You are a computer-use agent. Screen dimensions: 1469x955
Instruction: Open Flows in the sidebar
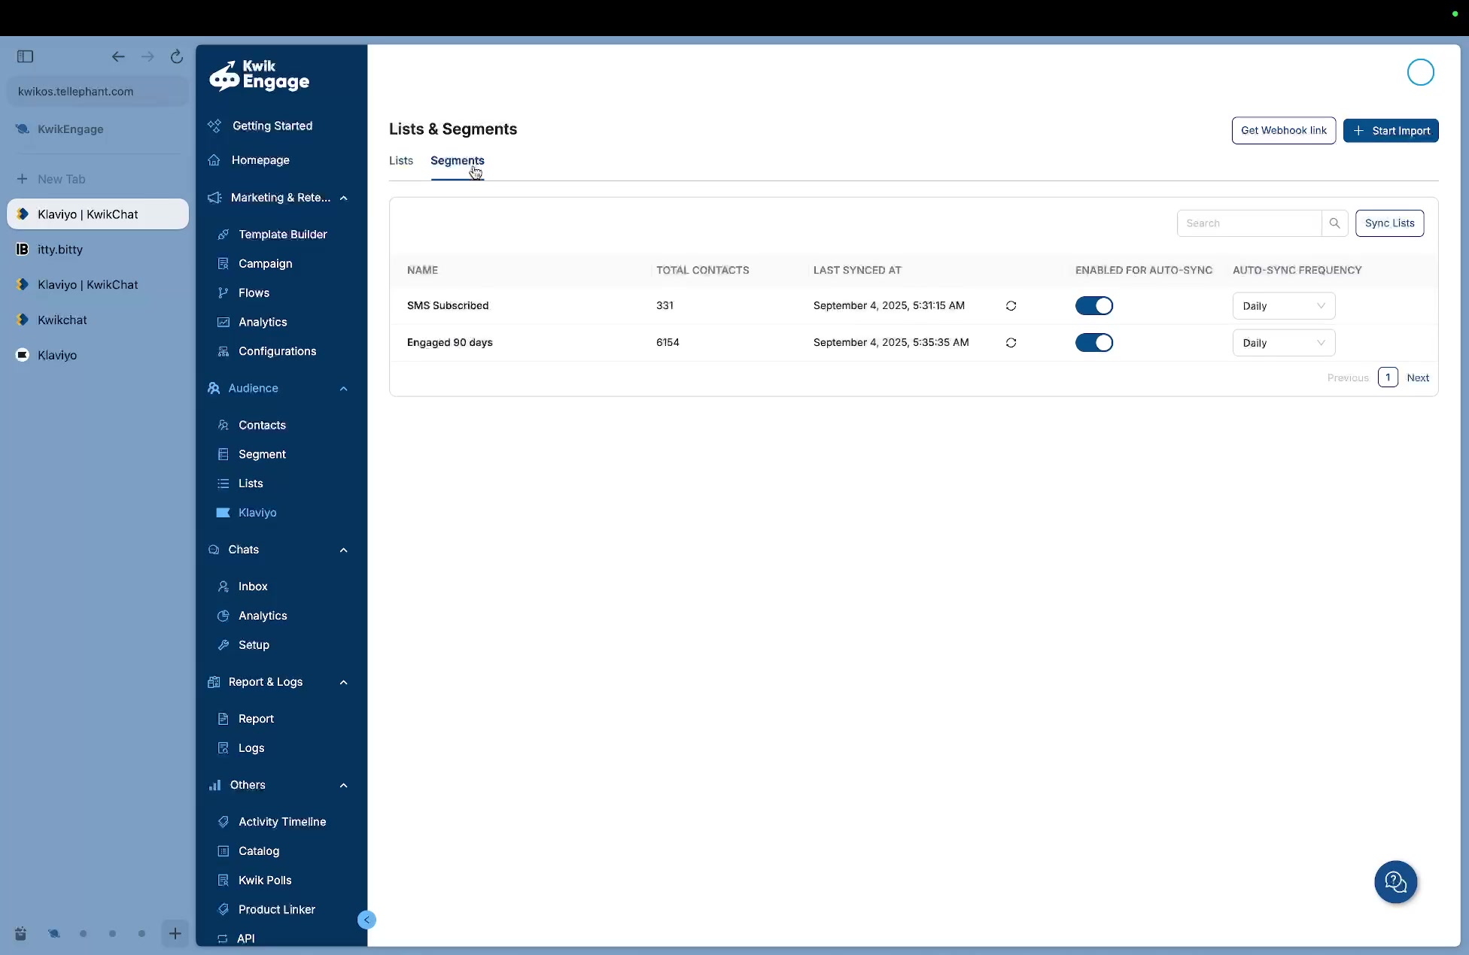(254, 293)
